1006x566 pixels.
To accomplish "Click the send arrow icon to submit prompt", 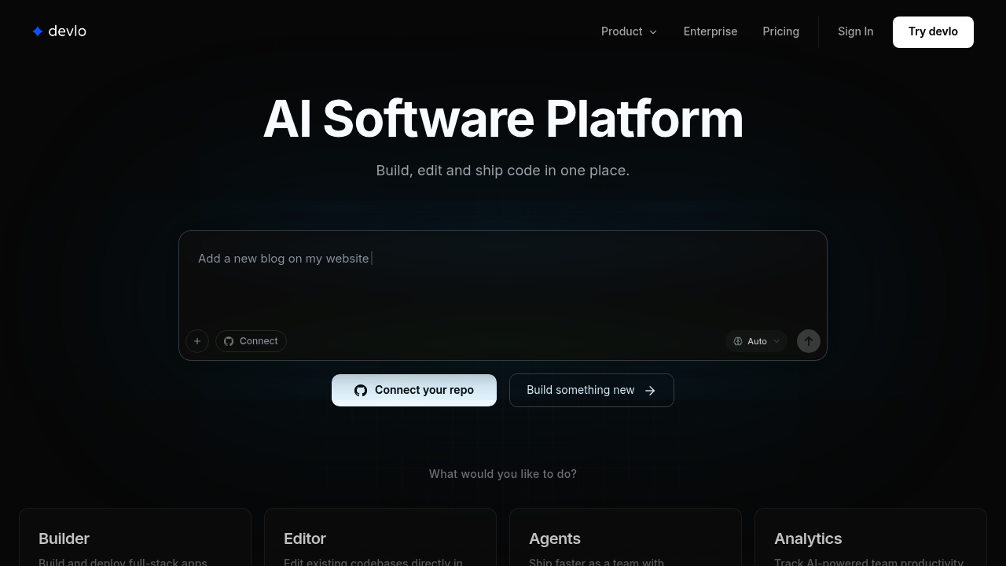I will pyautogui.click(x=809, y=341).
